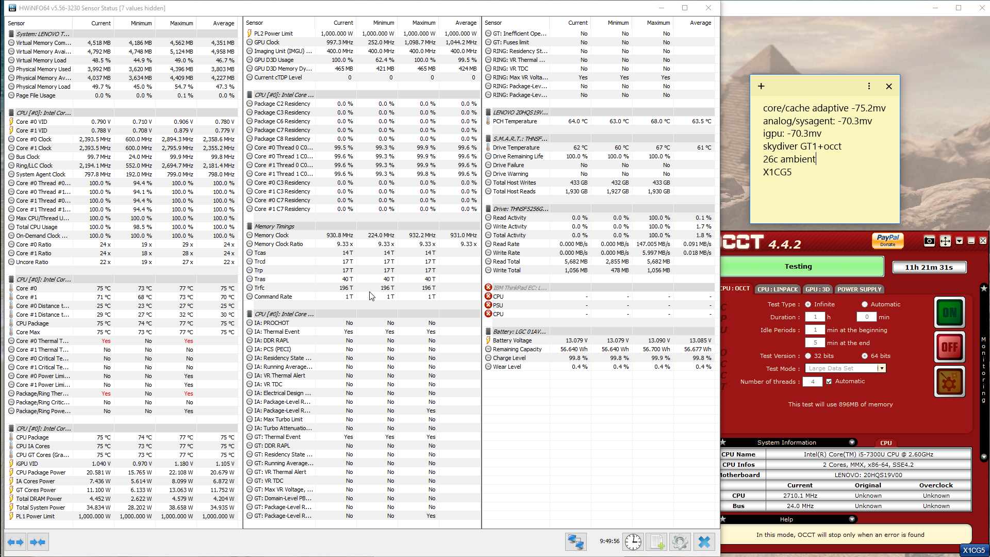Viewport: 990px width, 557px height.
Task: Click the OCCT down-arrow menu button
Action: (959, 241)
